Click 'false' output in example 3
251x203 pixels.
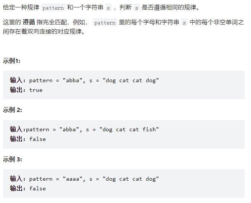point(38,188)
